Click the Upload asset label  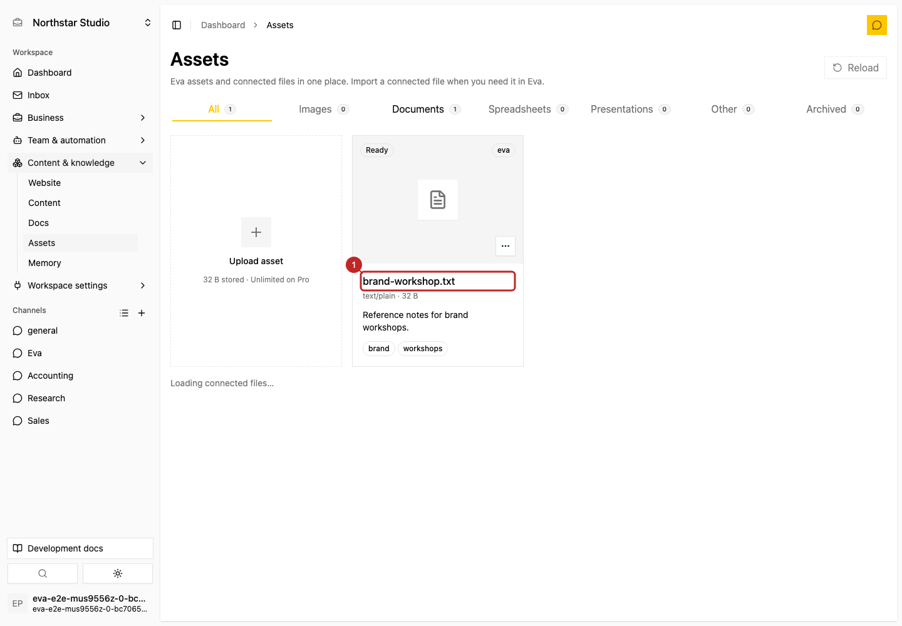pyautogui.click(x=256, y=261)
